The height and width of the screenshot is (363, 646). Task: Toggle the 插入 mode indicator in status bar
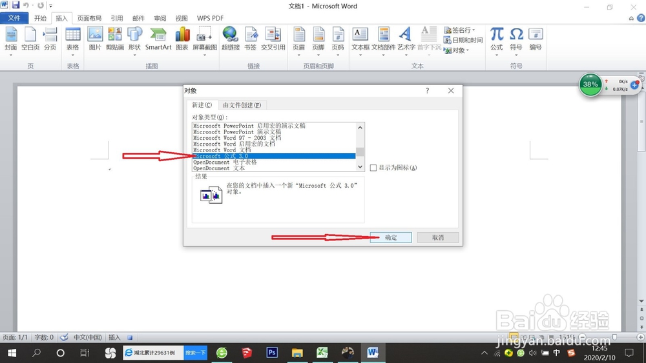pyautogui.click(x=114, y=337)
